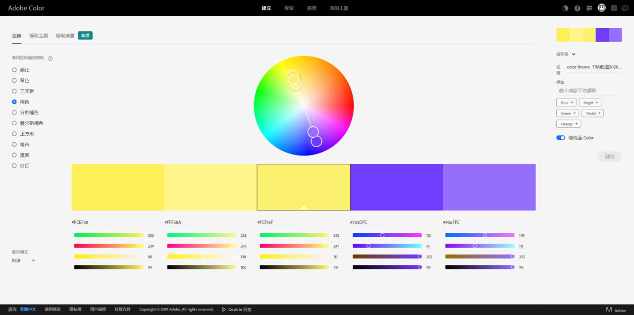Go to the 探索 menu tab
The height and width of the screenshot is (315, 634).
pos(289,8)
